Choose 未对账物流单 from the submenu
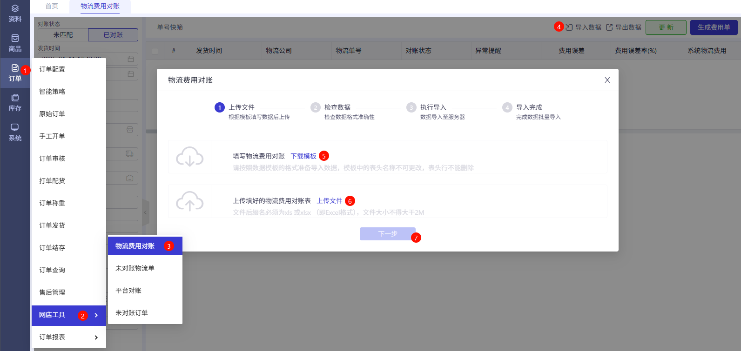The height and width of the screenshot is (351, 741). (135, 268)
